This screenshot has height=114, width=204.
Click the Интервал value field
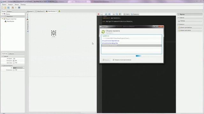tap(18, 59)
